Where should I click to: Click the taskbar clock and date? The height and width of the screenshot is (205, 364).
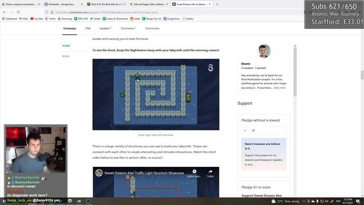(x=348, y=201)
